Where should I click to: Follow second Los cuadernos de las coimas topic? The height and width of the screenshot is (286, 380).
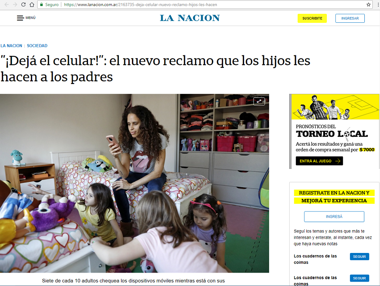tap(359, 278)
